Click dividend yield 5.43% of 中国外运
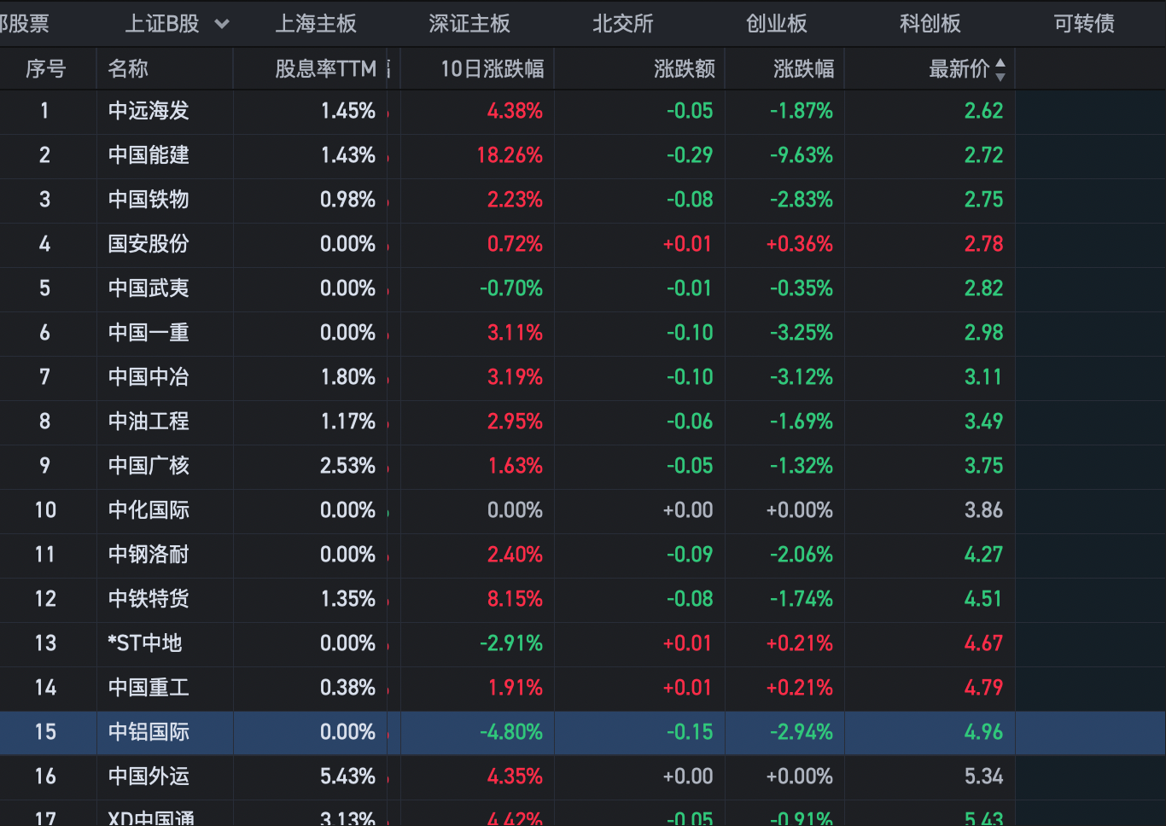1166x826 pixels. 347,777
